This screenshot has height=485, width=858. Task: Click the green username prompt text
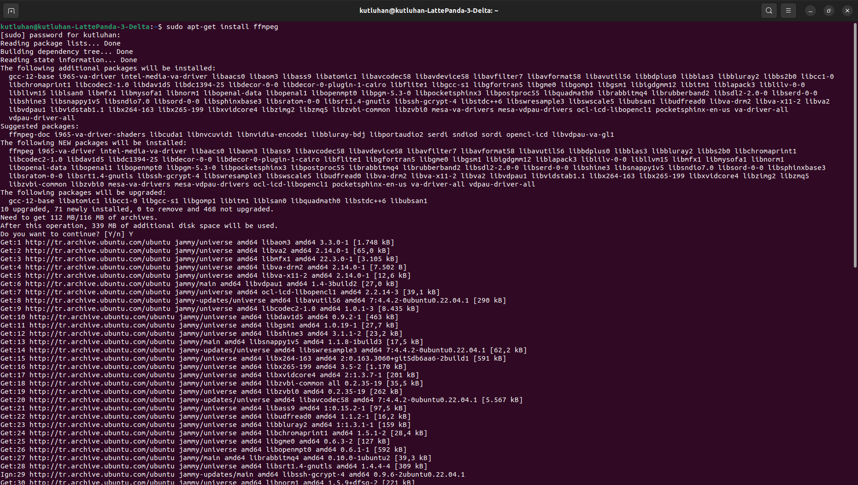coord(75,27)
